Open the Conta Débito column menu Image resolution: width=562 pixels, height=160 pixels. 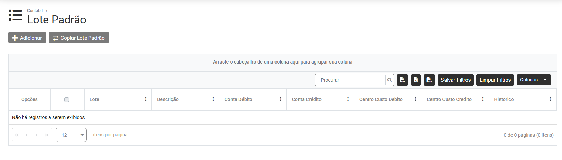point(280,99)
